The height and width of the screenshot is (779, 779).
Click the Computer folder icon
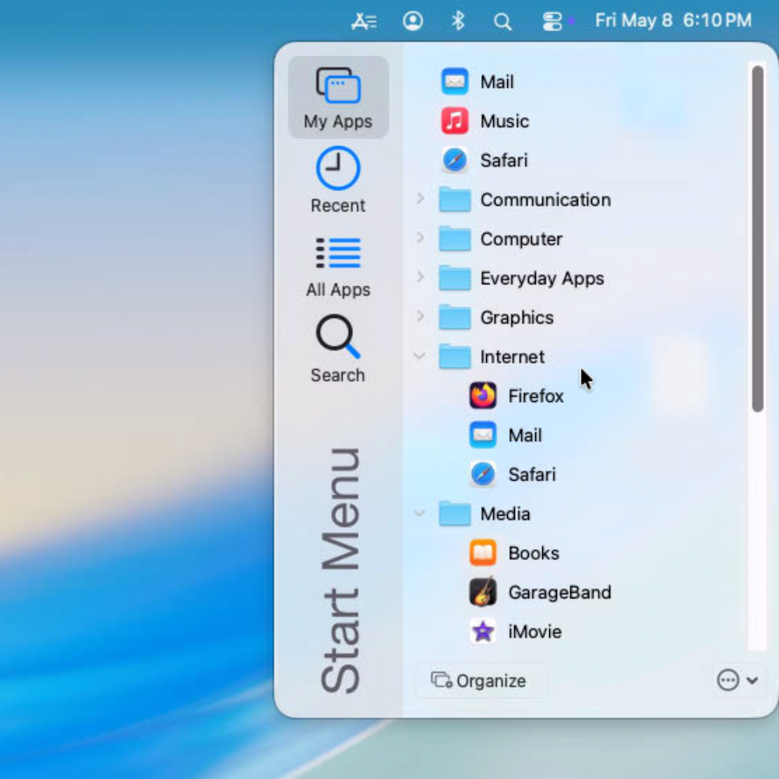tap(455, 238)
